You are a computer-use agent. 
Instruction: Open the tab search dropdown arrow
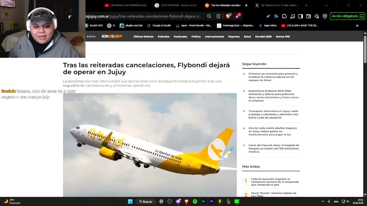coord(326,5)
